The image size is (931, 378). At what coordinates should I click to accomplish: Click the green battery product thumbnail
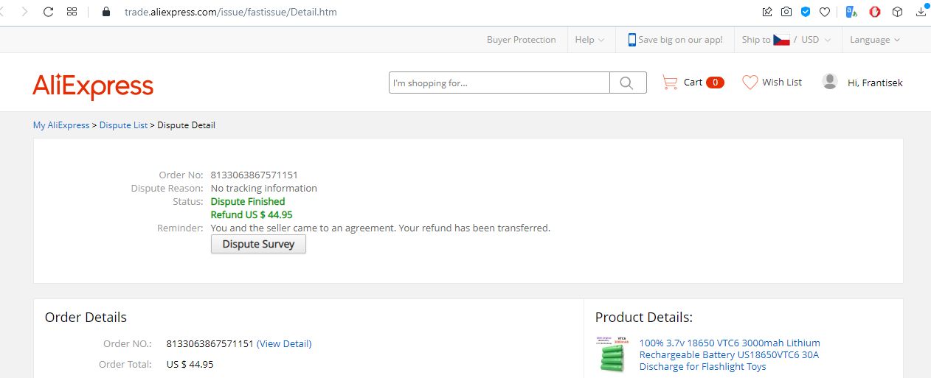tap(612, 354)
